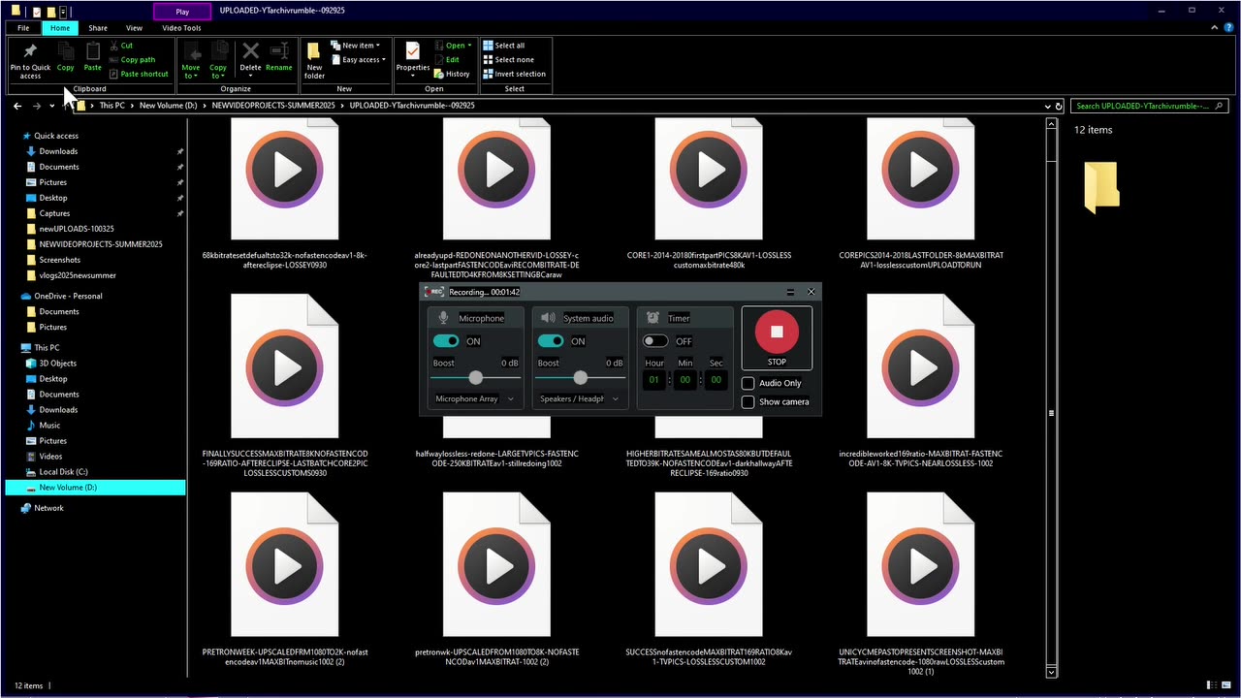The height and width of the screenshot is (698, 1241).
Task: Expand the New item dropdown
Action: click(x=354, y=46)
